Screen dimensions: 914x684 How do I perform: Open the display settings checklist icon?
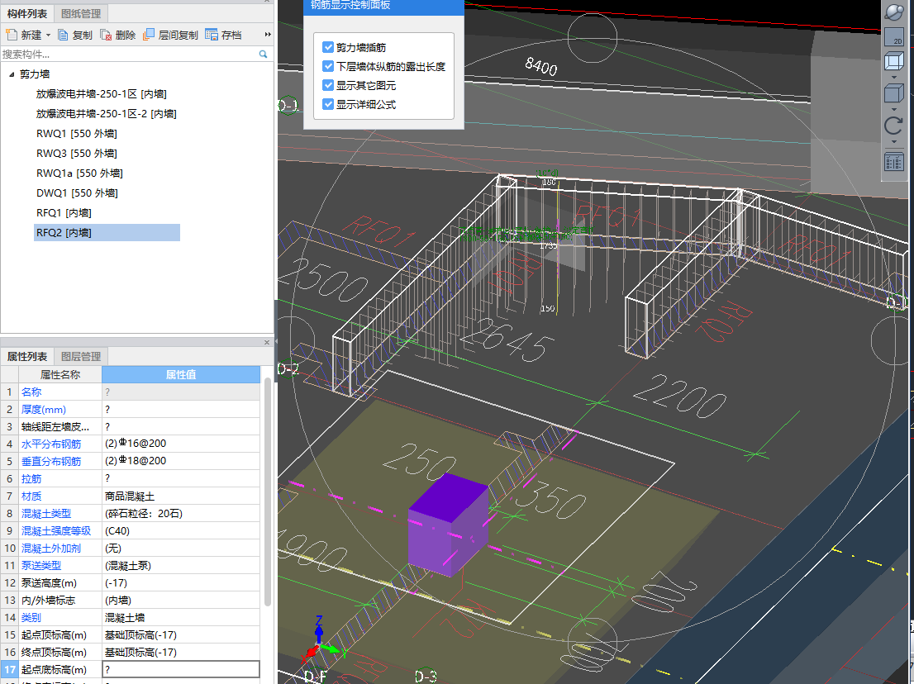pos(894,161)
